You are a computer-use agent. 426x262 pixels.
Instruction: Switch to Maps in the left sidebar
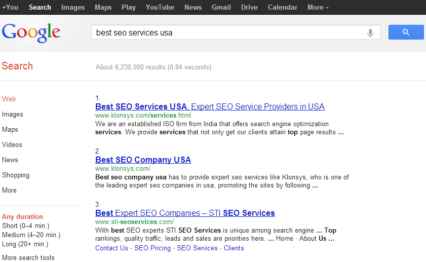click(x=10, y=130)
